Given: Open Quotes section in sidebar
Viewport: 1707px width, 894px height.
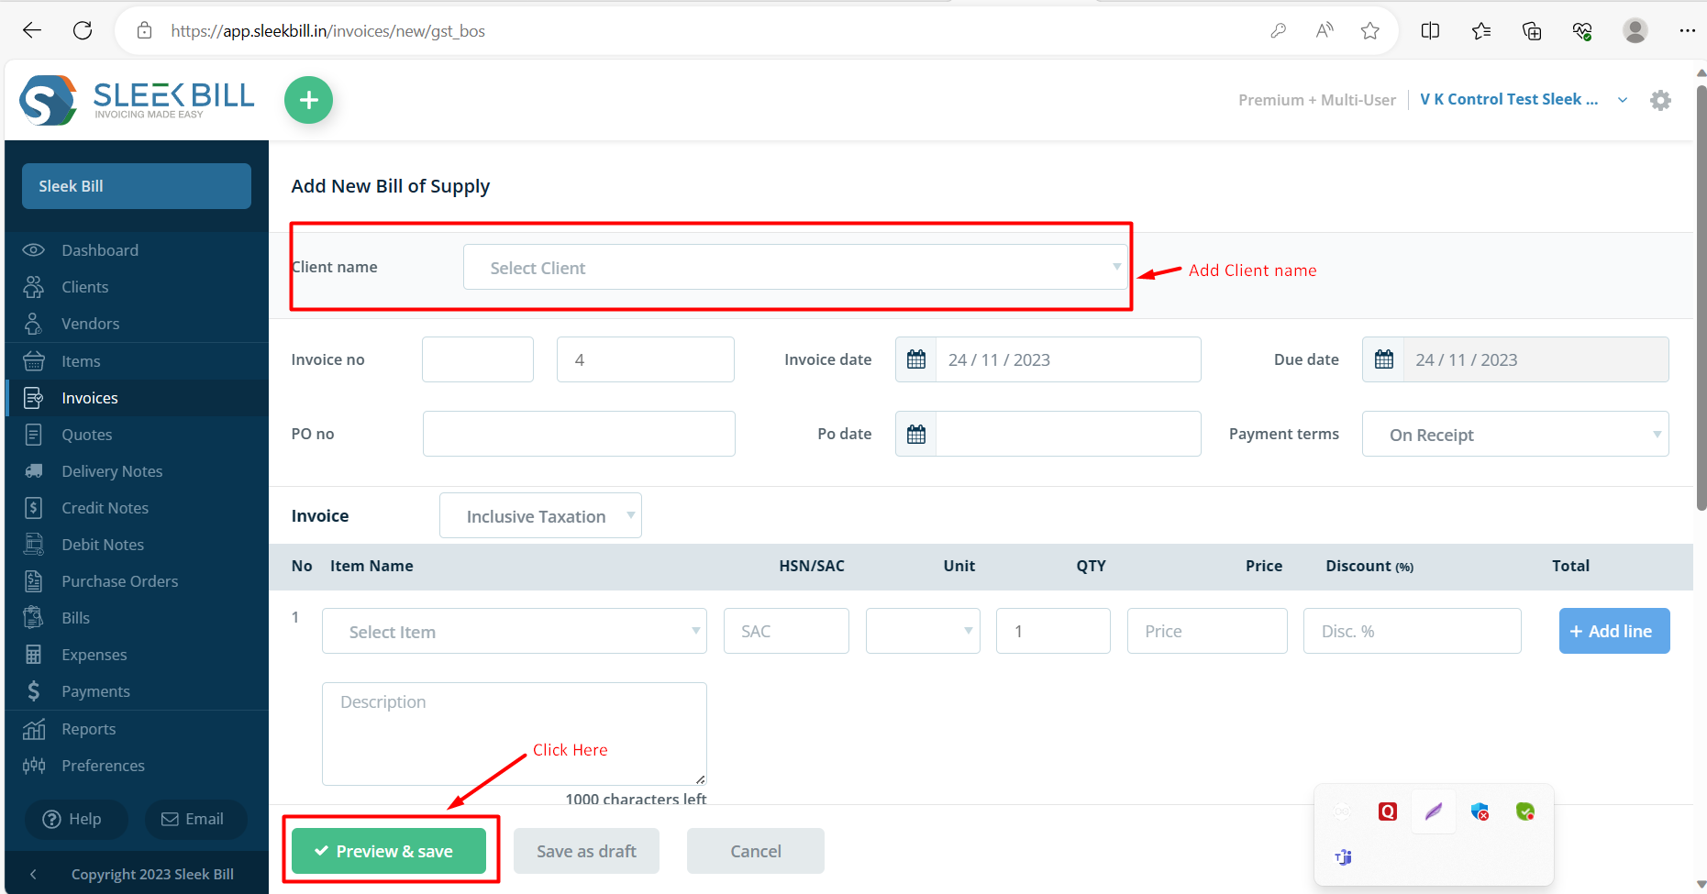Looking at the screenshot, I should (x=87, y=435).
